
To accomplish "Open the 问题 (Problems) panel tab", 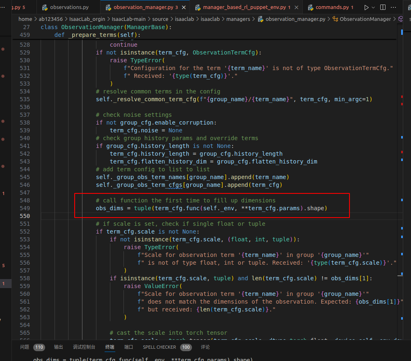I will point(25,347).
